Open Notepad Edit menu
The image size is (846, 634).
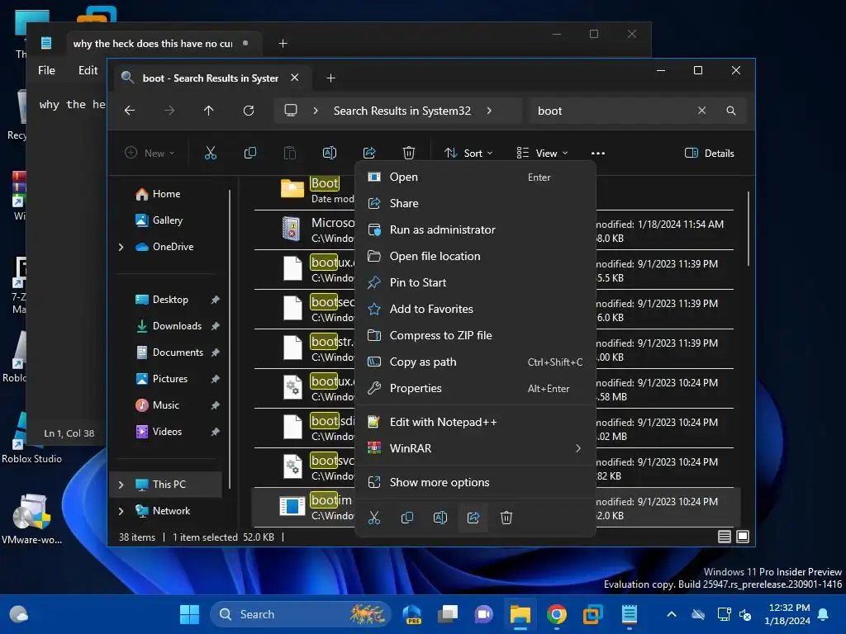coord(88,71)
